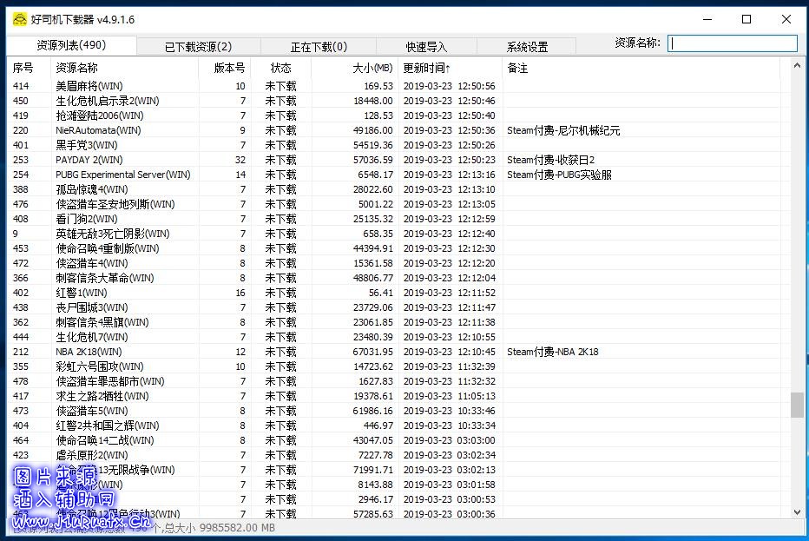
Task: Click the size value 67031.95
Action: click(373, 352)
